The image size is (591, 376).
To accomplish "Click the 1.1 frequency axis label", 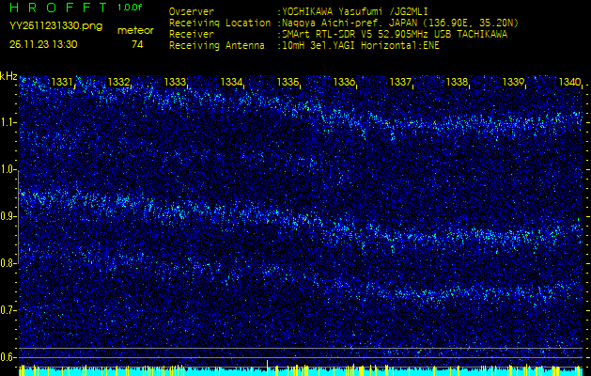I will 8,122.
